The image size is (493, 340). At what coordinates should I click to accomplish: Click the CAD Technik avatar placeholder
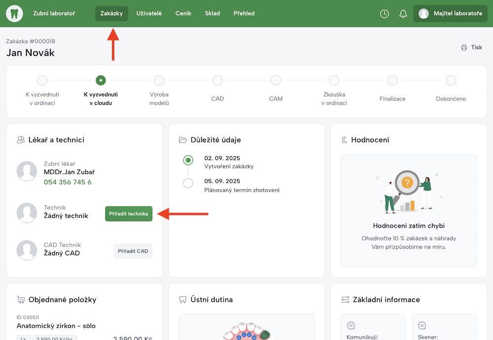(27, 250)
